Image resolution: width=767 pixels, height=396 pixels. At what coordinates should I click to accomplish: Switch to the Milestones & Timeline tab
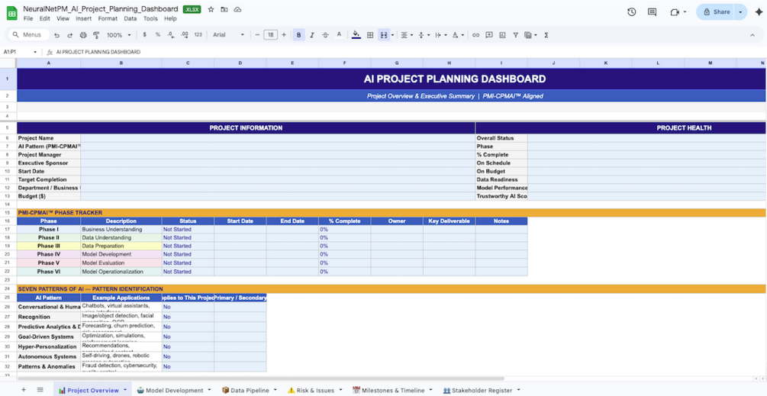[x=393, y=390]
